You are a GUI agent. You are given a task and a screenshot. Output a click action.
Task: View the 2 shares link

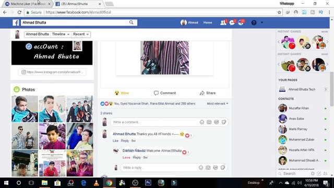(x=106, y=113)
